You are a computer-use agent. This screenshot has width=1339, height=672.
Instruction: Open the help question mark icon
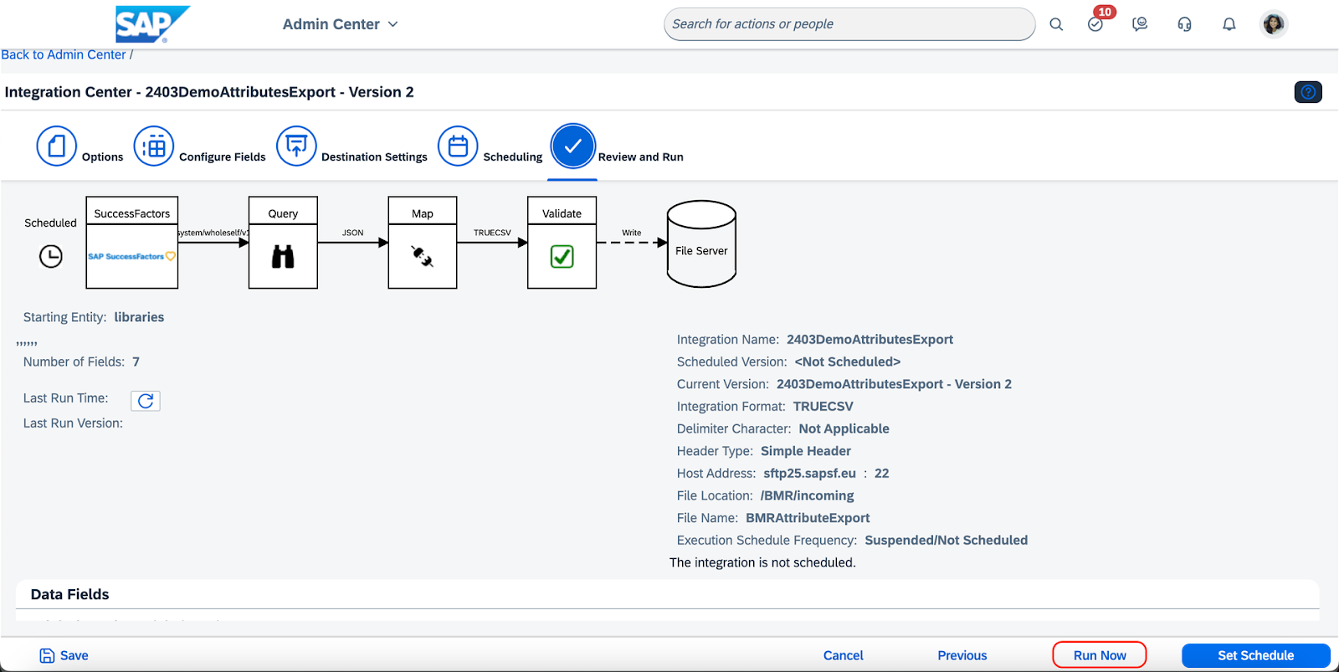click(1308, 92)
